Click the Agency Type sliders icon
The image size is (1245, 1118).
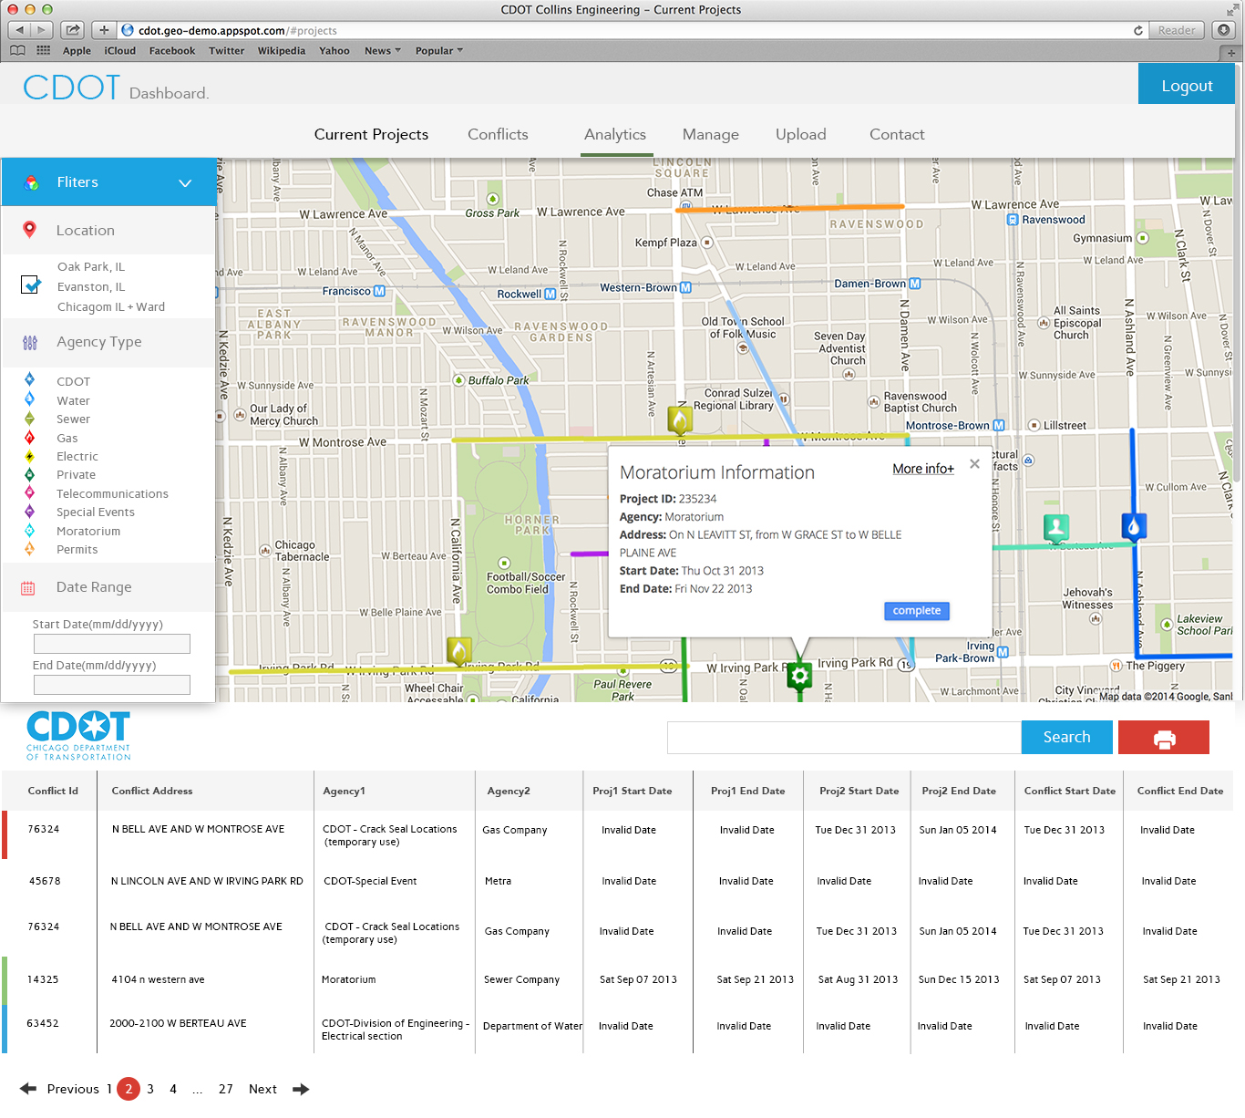(30, 343)
